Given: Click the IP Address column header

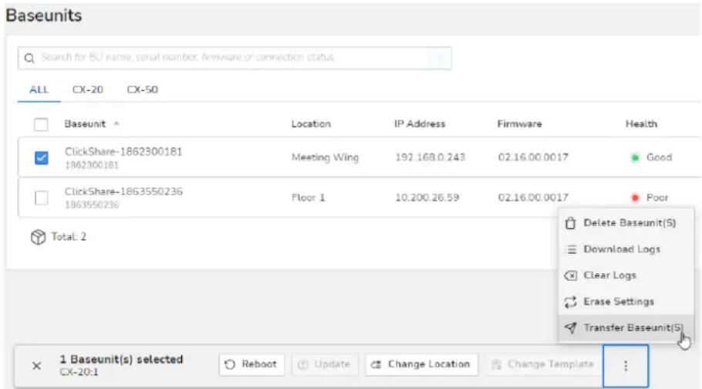Looking at the screenshot, I should point(420,124).
